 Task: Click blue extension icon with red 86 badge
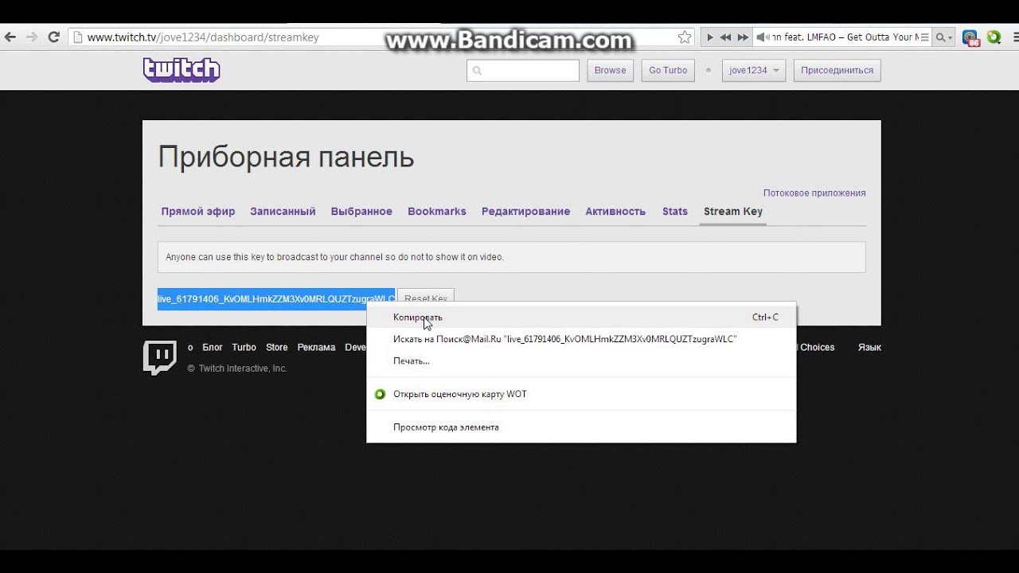pos(970,37)
